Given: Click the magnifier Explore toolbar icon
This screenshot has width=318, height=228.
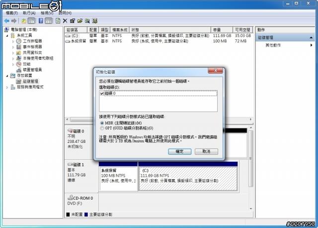Looking at the screenshot, I should click(87, 21).
